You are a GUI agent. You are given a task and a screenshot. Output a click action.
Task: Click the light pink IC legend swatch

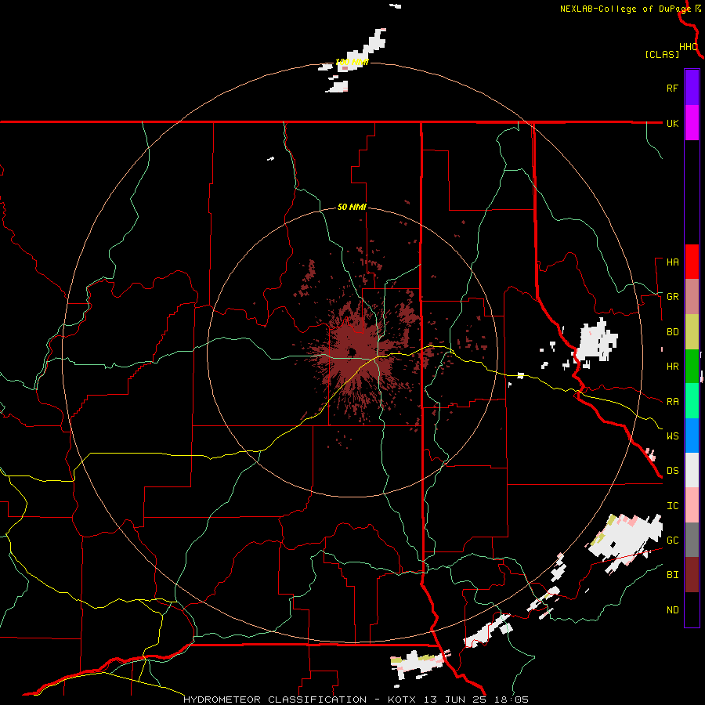(692, 505)
